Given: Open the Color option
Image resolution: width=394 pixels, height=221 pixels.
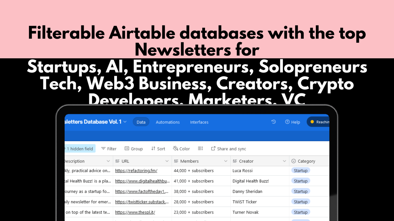Looking at the screenshot, I should (x=181, y=149).
